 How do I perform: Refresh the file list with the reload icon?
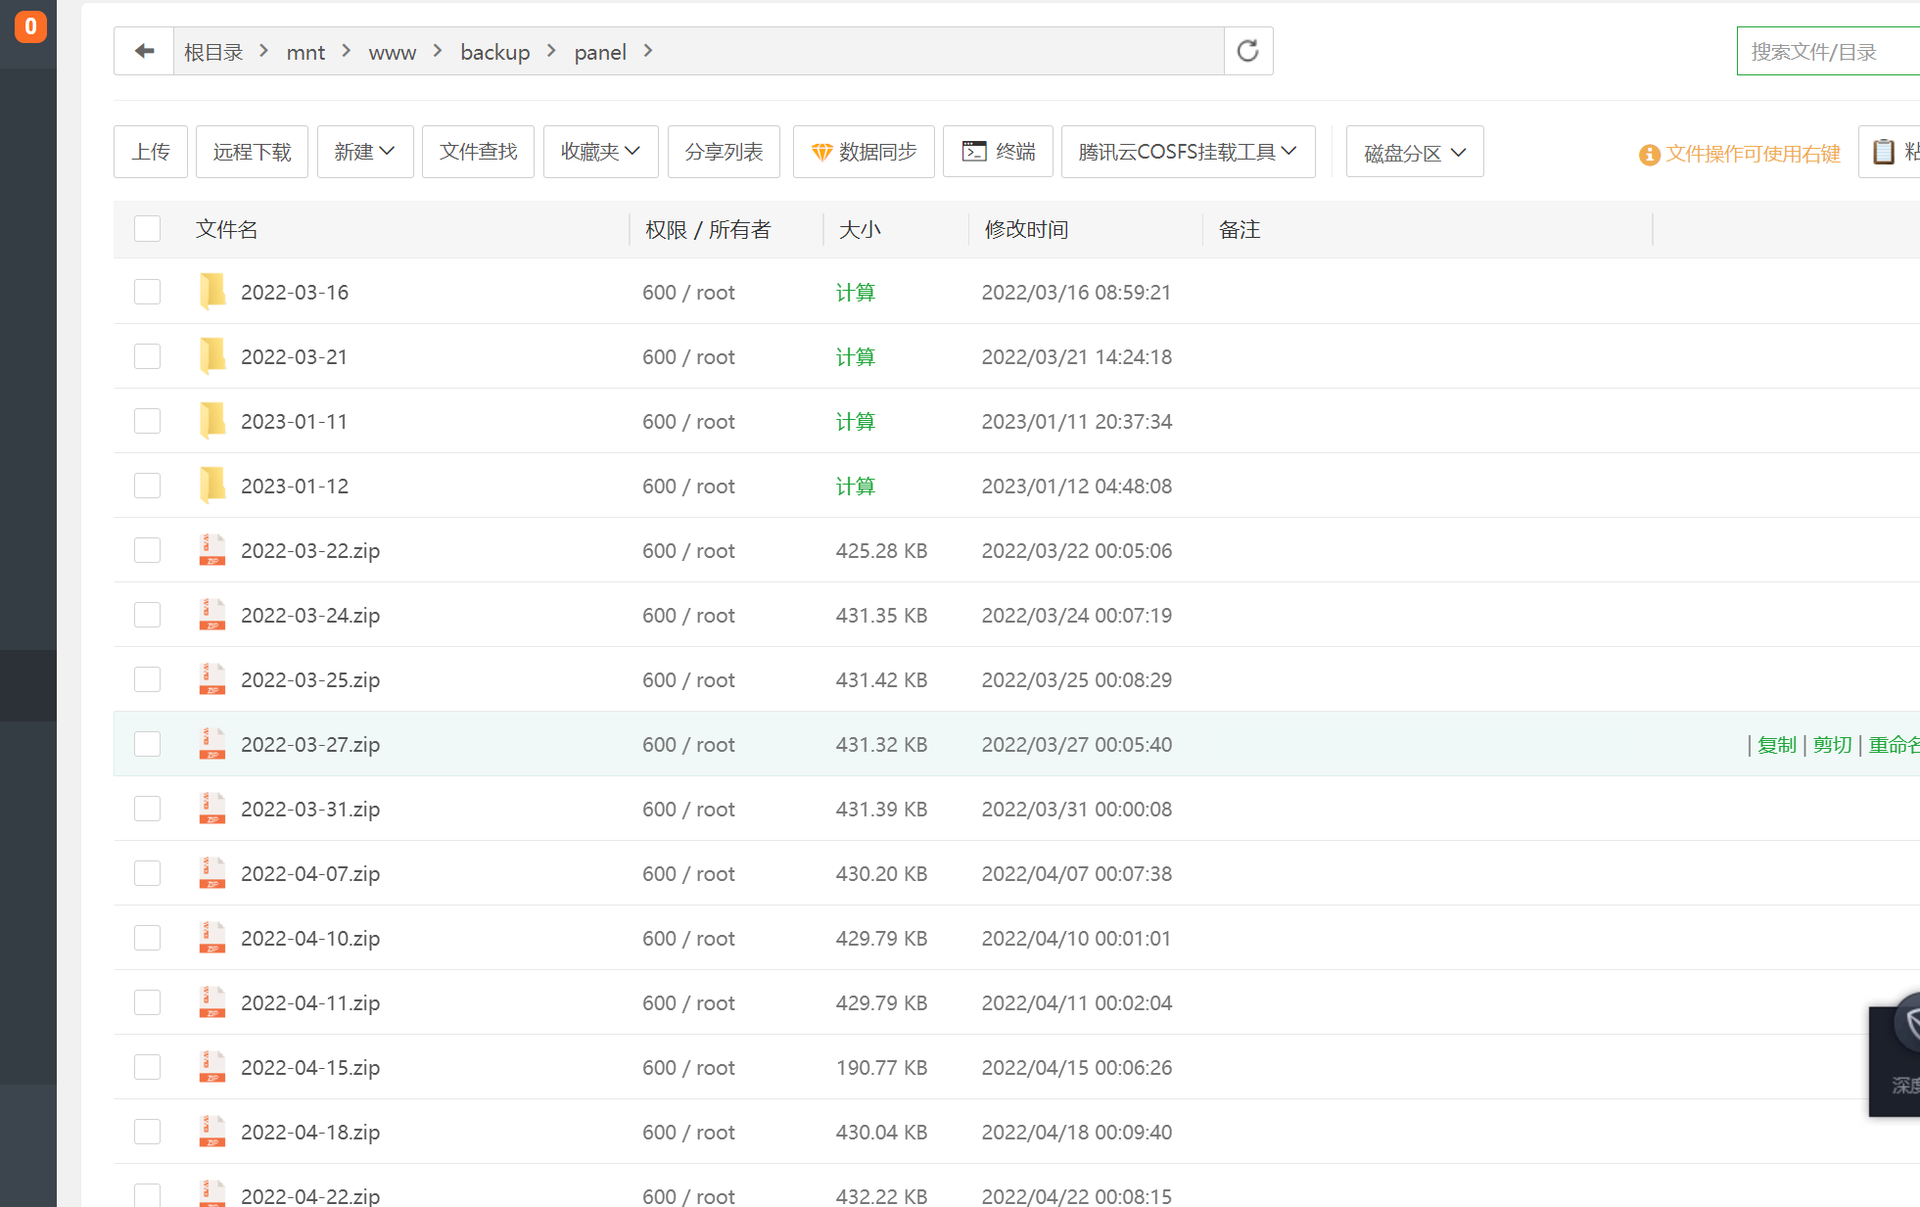(x=1247, y=51)
